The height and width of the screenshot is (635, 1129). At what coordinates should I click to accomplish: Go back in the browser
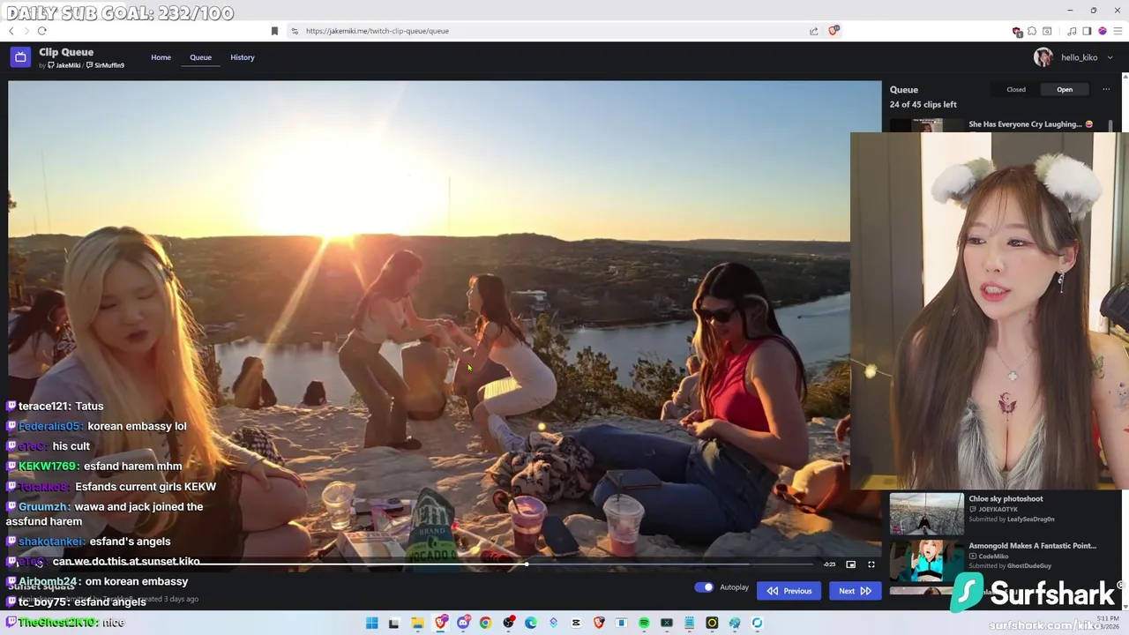point(11,31)
